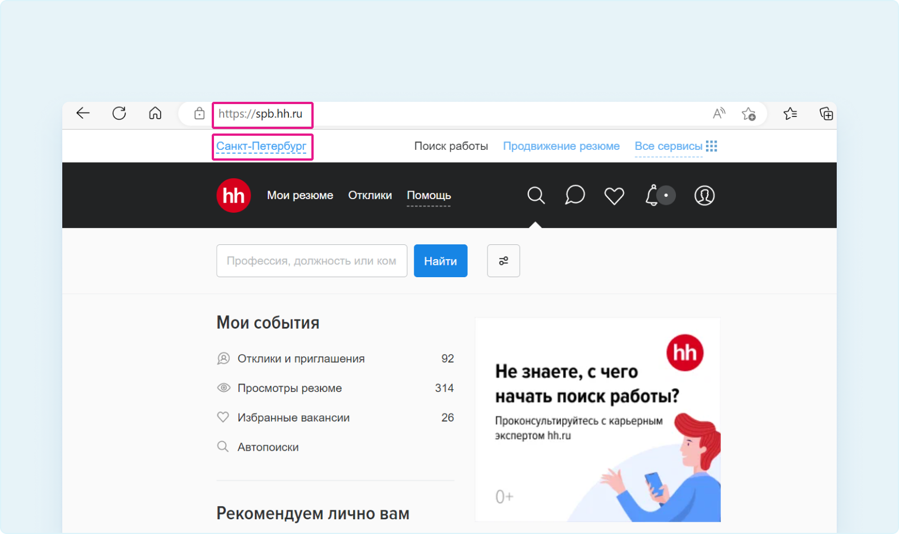Viewport: 899px width, 534px height.
Task: Open Мои резюме in the header menu
Action: (300, 195)
